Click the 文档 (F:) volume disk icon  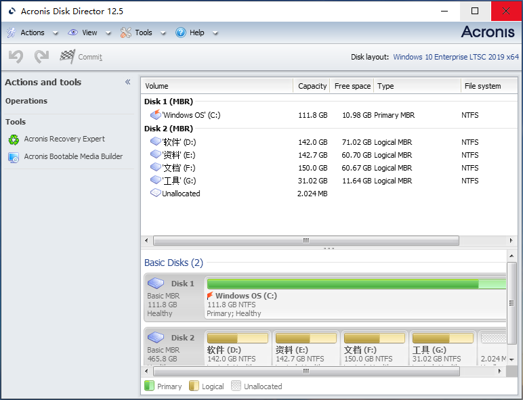156,167
